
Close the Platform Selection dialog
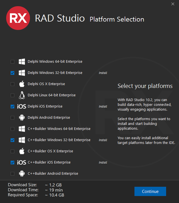tap(173, 4)
